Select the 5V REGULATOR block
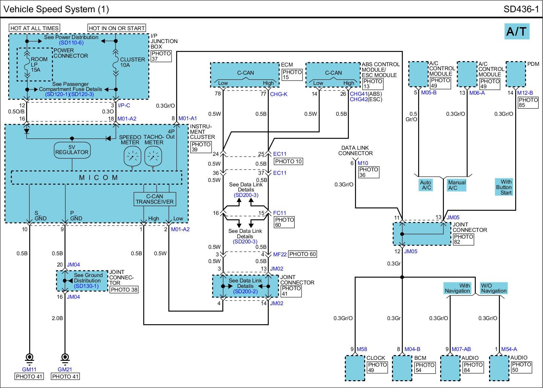 tap(72, 150)
